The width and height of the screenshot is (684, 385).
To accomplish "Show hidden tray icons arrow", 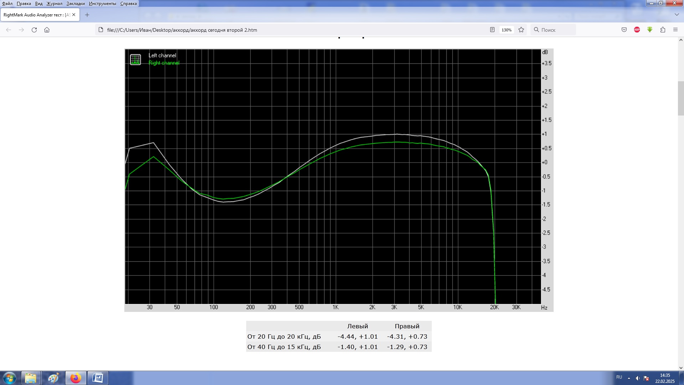I will [629, 378].
